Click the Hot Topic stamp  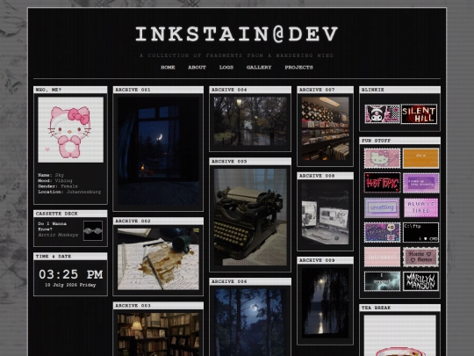[382, 183]
